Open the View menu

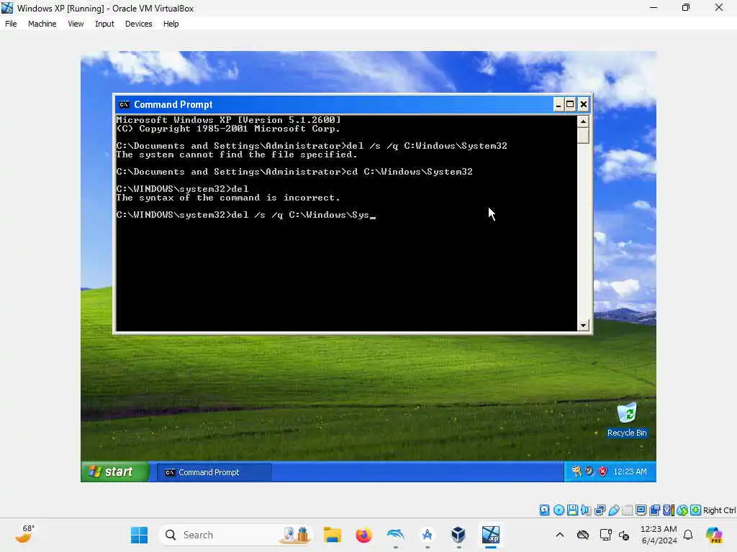pyautogui.click(x=76, y=24)
